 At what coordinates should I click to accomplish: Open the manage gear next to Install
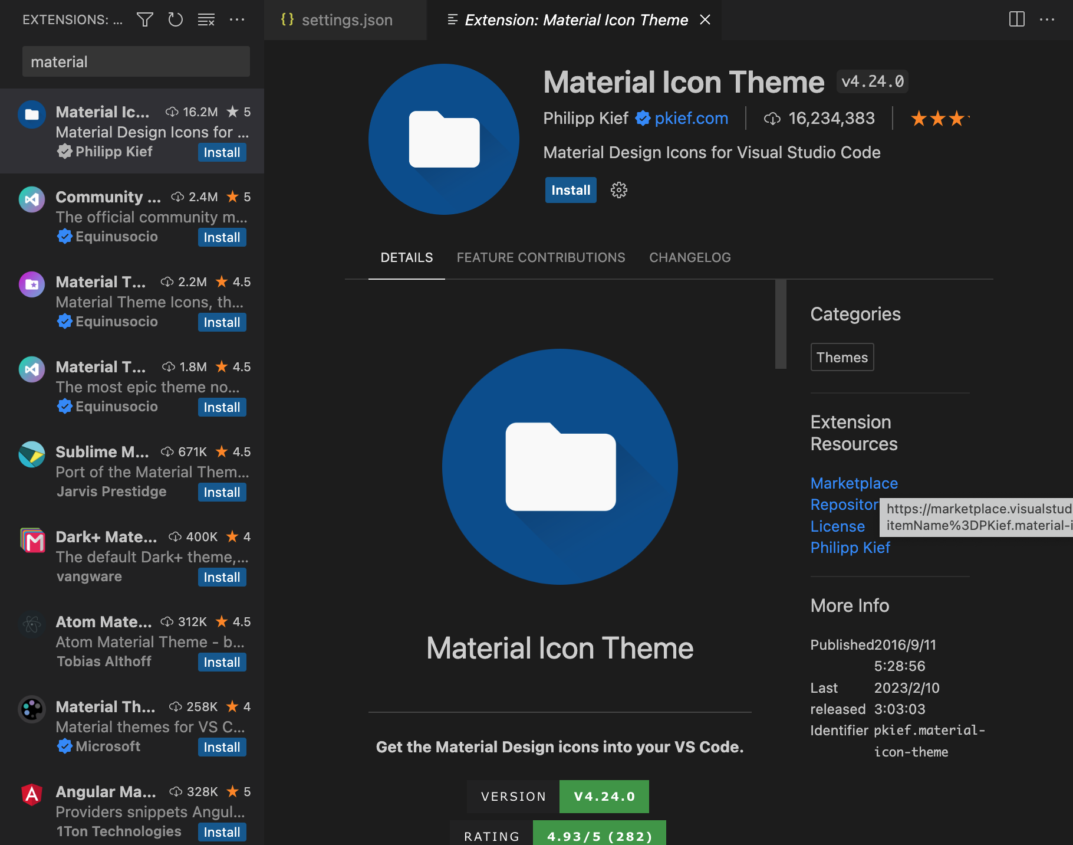[x=618, y=190]
